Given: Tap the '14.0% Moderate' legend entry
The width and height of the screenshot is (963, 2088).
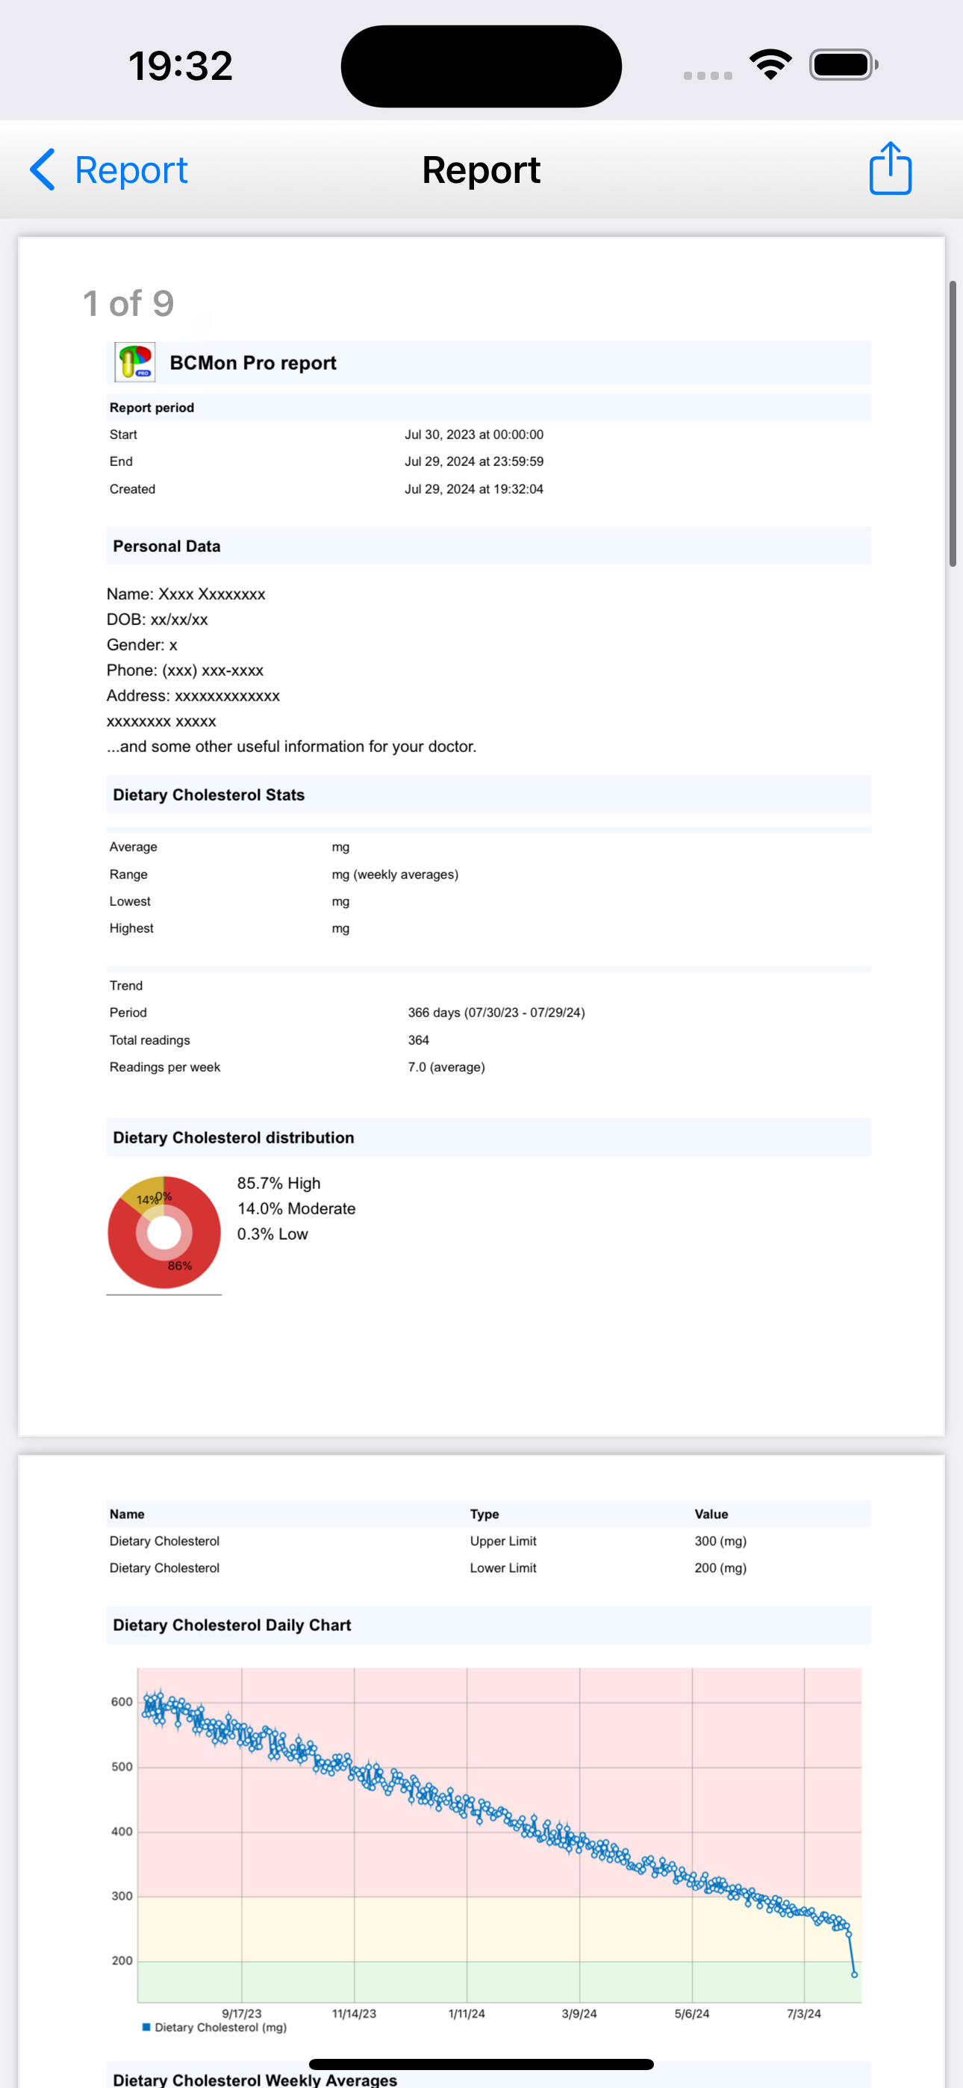Looking at the screenshot, I should click(296, 1208).
